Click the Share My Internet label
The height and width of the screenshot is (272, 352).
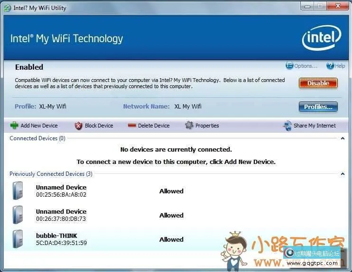[x=315, y=126]
